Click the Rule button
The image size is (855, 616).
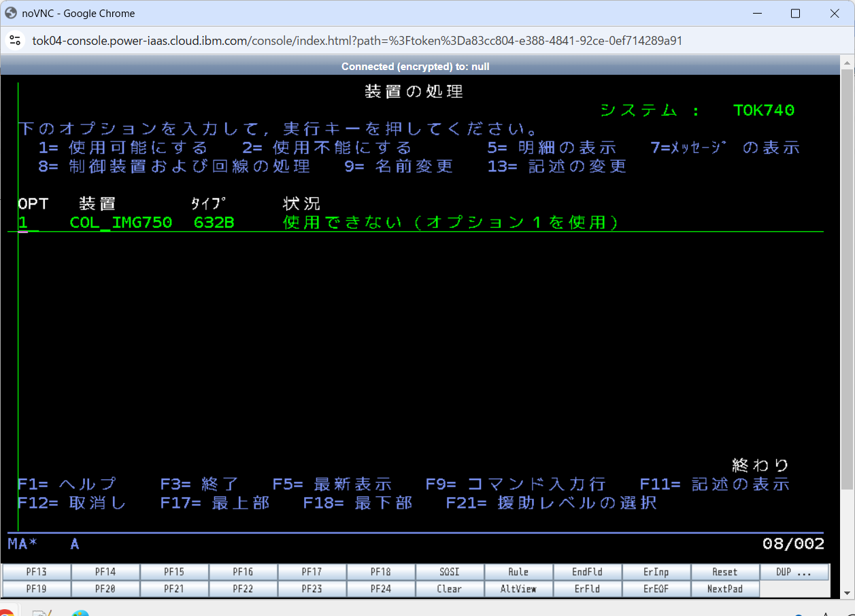point(518,572)
